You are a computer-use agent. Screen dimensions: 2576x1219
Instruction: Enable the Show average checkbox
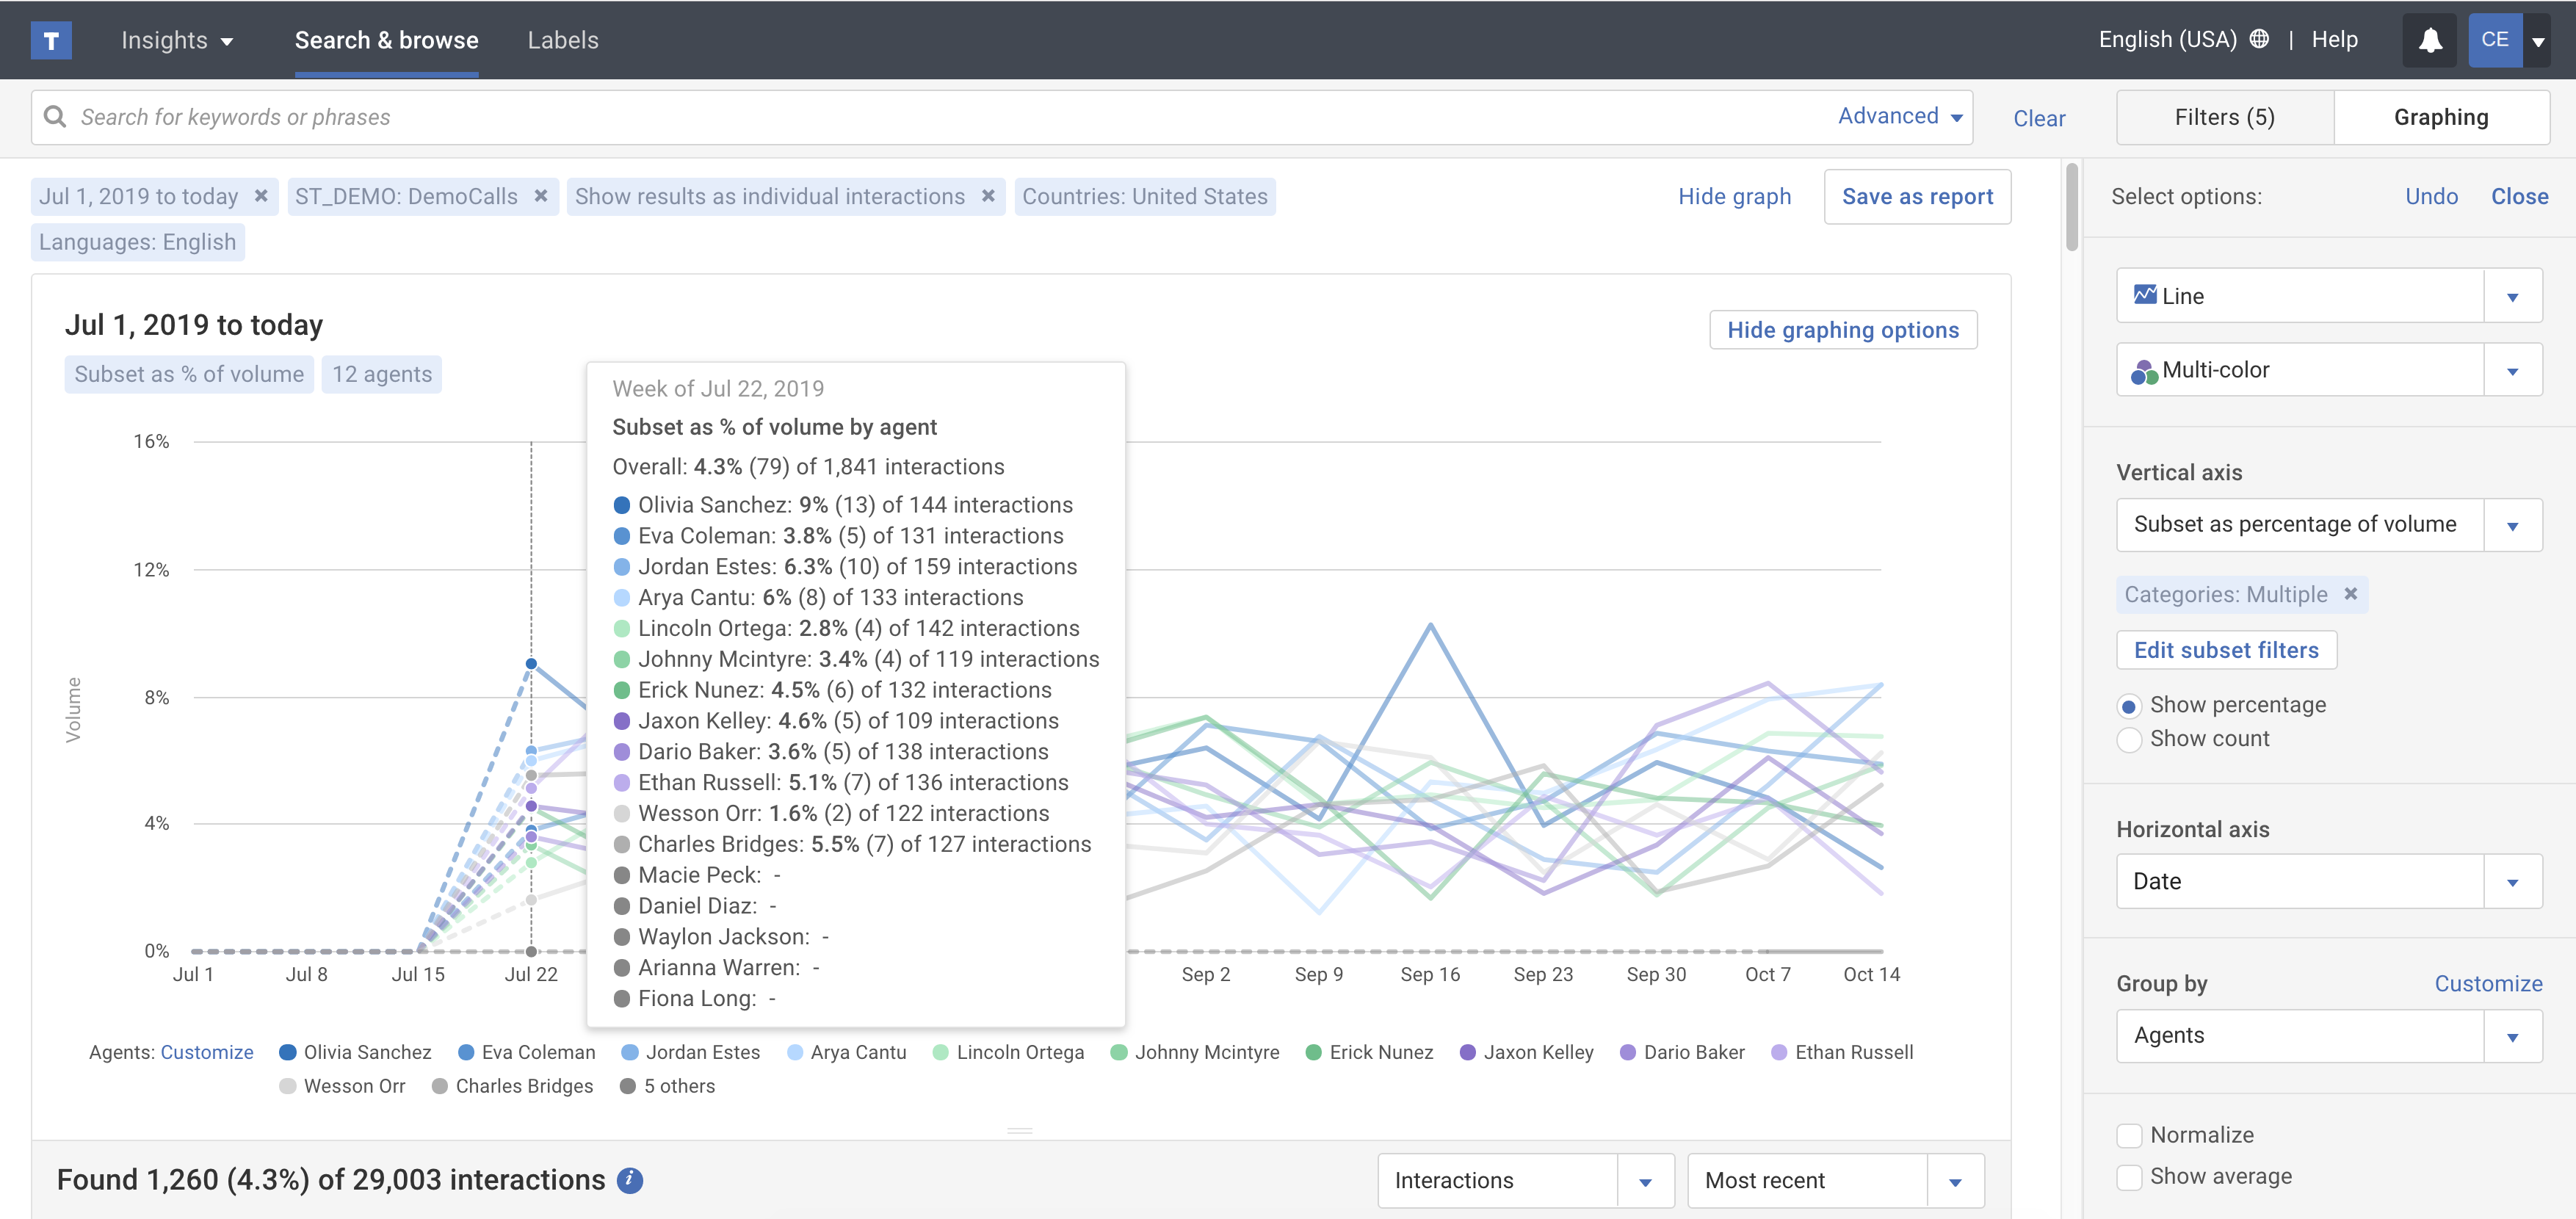coord(2129,1177)
